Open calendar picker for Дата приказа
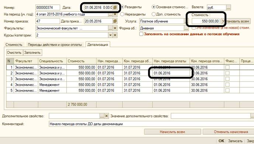254x144 pixels. click(115, 21)
